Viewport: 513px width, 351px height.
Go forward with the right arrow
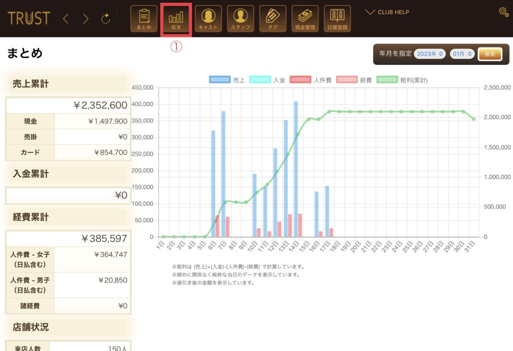point(86,18)
